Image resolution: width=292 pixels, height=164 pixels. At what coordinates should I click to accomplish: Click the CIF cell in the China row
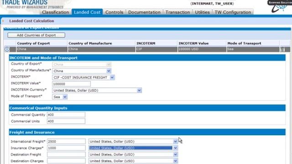(x=156, y=49)
